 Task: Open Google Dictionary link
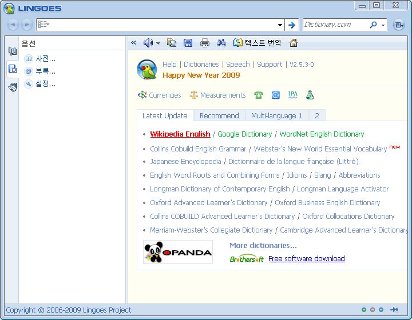coord(245,134)
